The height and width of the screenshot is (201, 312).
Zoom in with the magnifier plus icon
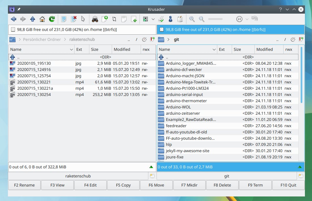point(192,19)
